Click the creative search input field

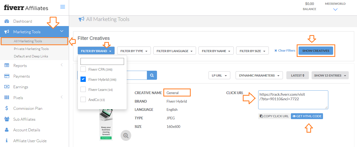tap(137, 75)
